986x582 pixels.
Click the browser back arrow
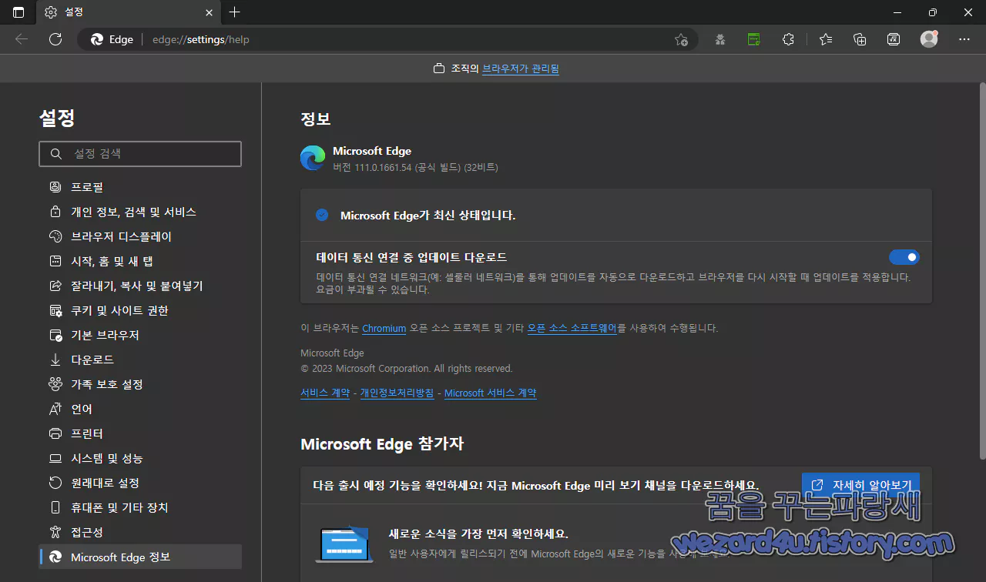[22, 39]
